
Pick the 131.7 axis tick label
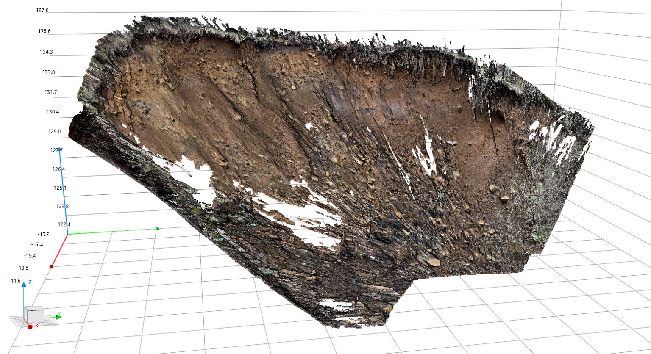coord(50,92)
